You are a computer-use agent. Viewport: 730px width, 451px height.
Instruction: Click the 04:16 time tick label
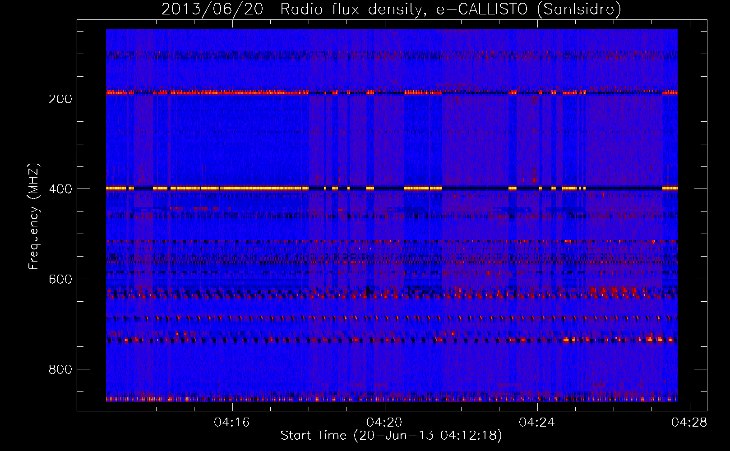[x=232, y=423]
